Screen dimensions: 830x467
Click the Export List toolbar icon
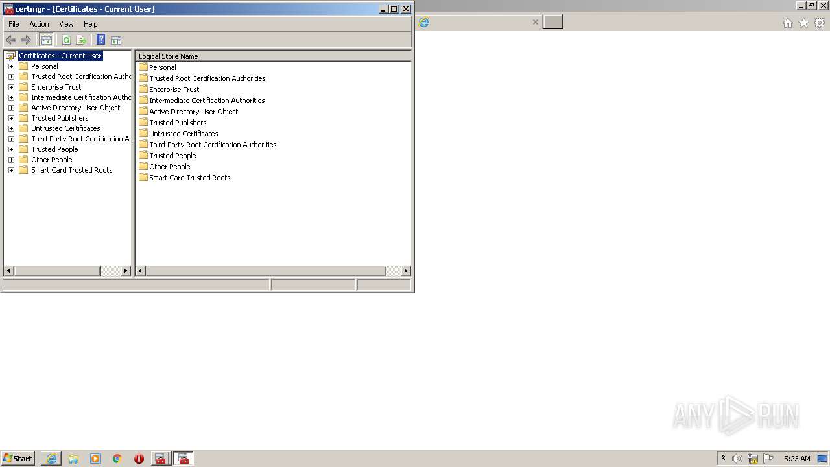coord(81,40)
